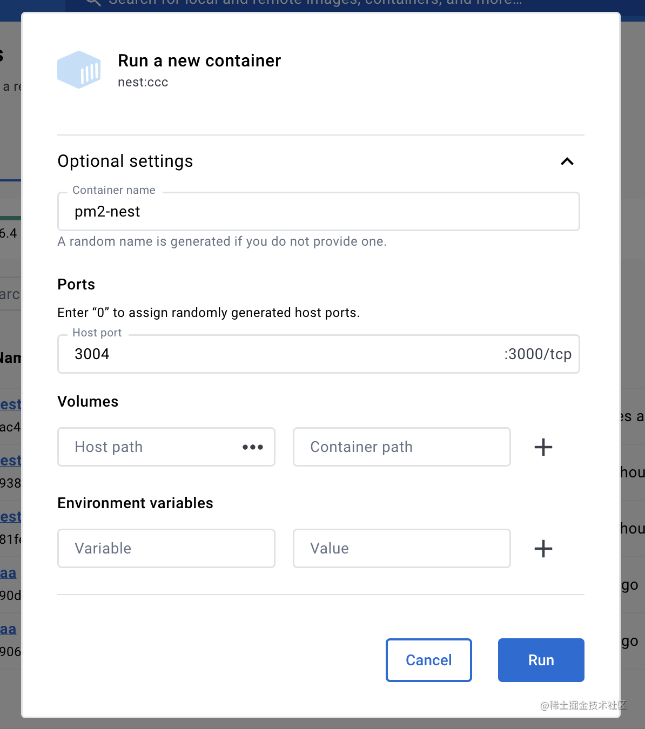Add another volume with plus icon
This screenshot has width=645, height=729.
click(543, 447)
